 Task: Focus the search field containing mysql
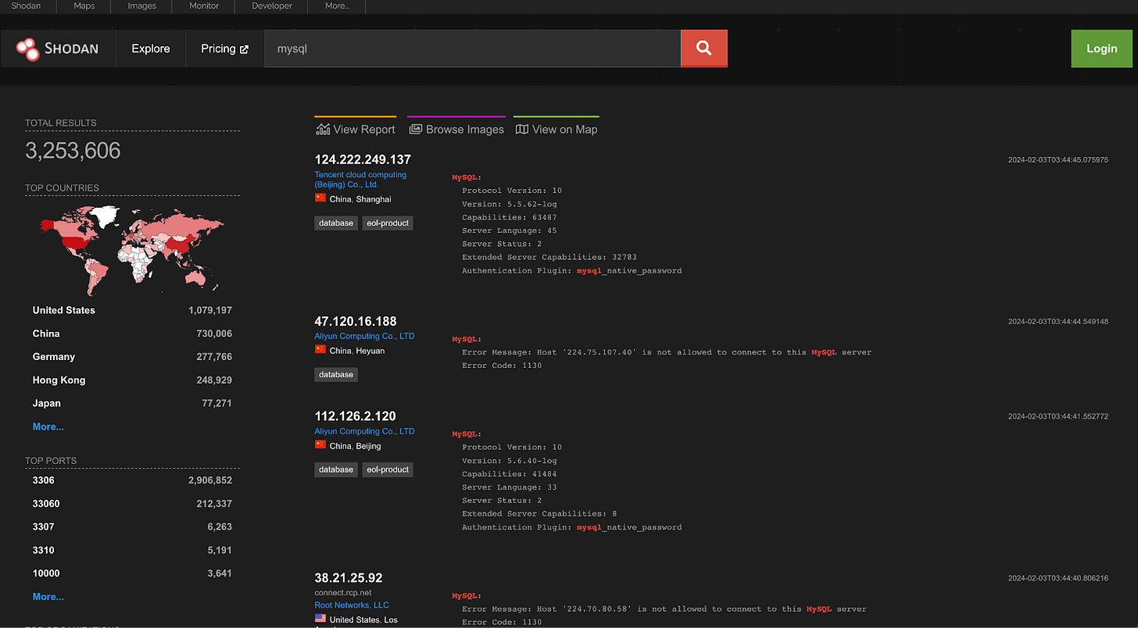473,48
